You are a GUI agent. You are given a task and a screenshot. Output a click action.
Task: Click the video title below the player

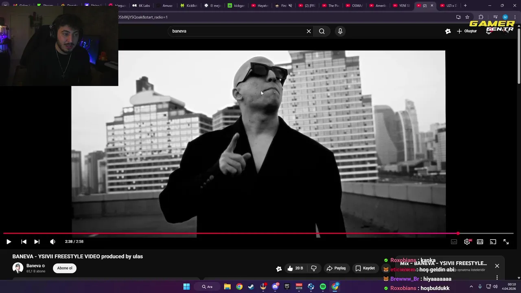[x=77, y=256]
